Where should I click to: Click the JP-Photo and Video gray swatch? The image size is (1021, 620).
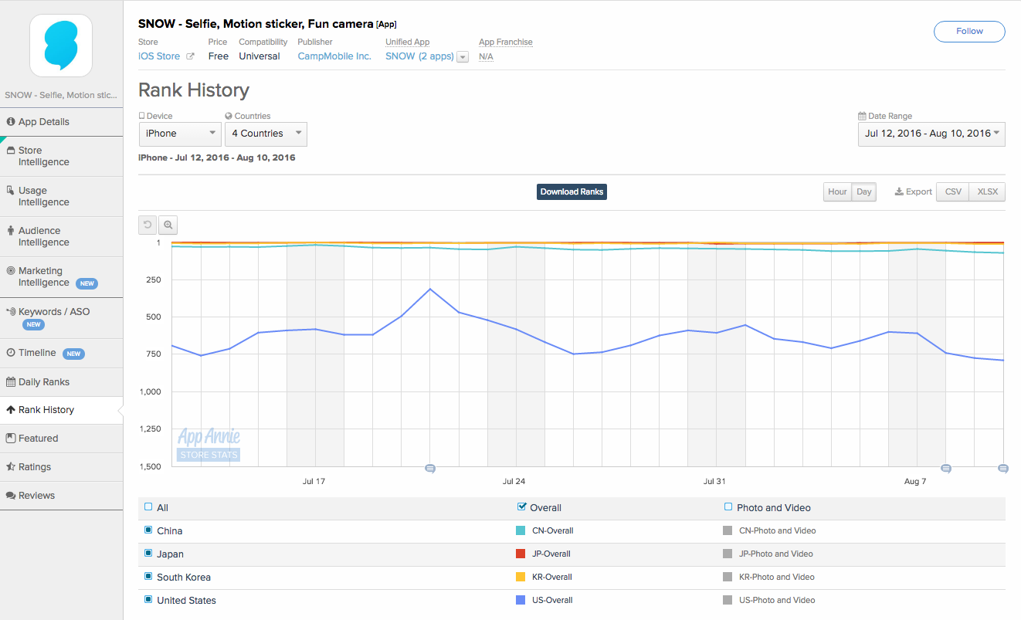point(728,554)
